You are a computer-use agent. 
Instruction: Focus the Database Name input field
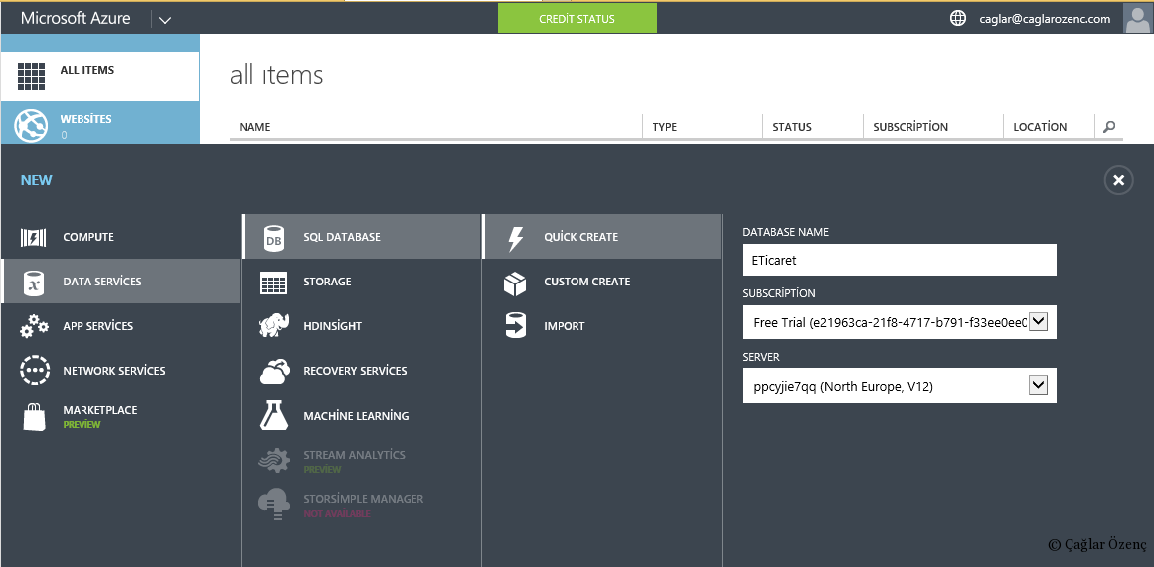(x=900, y=260)
